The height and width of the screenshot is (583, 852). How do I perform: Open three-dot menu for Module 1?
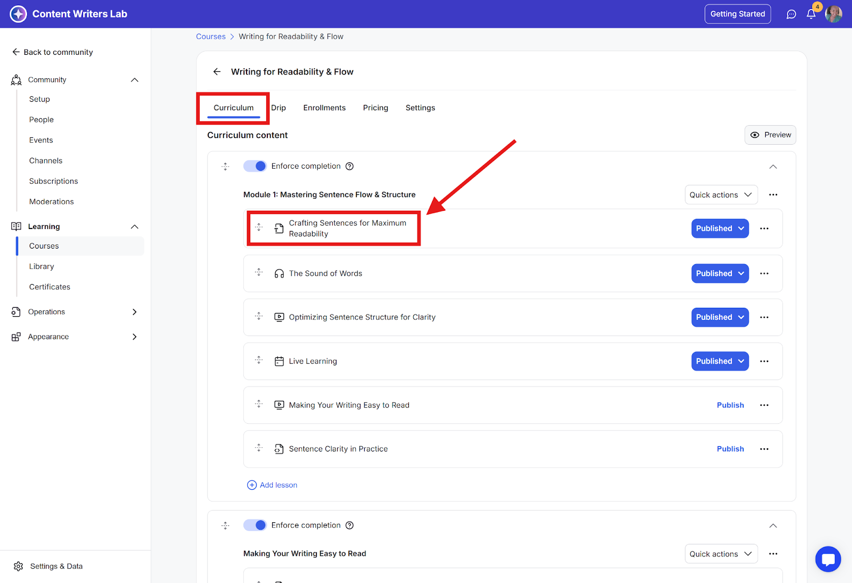coord(773,195)
